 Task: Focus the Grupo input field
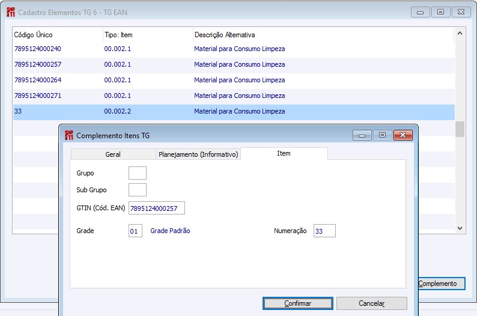138,173
